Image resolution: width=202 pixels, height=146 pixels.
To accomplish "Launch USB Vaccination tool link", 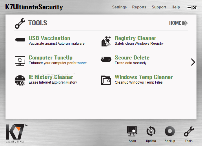I will [50, 38].
